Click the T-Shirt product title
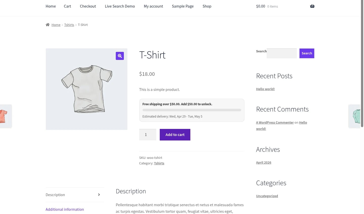Screen dimensions: 364x214 coord(152,55)
